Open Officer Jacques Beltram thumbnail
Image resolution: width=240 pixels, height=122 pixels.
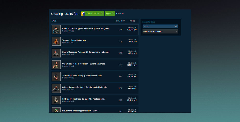56,88
